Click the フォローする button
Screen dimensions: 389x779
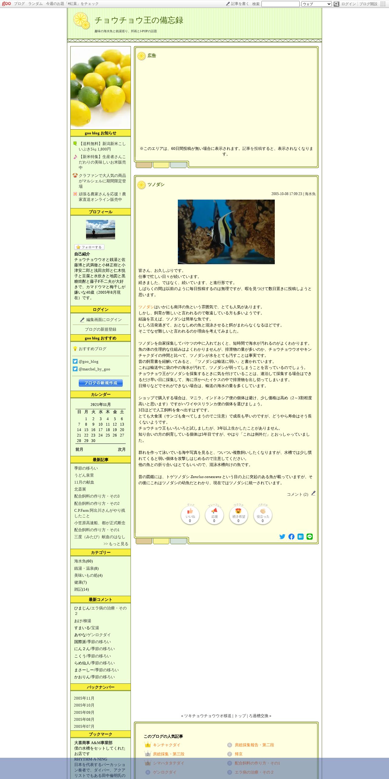click(89, 247)
